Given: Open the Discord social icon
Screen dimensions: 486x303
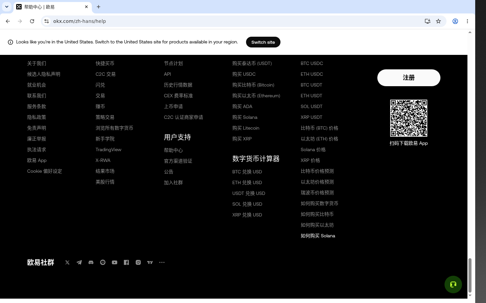Looking at the screenshot, I should [91, 263].
